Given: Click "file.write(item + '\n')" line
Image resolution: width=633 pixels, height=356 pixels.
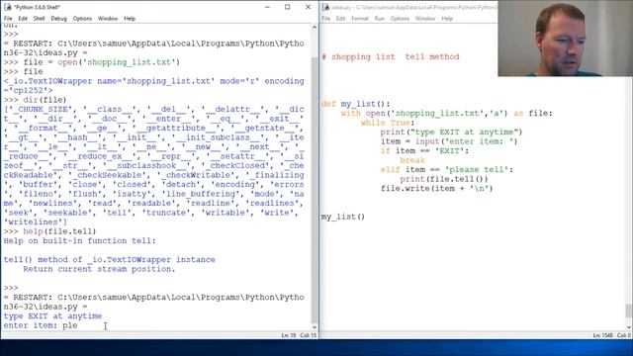Looking at the screenshot, I should tap(437, 189).
